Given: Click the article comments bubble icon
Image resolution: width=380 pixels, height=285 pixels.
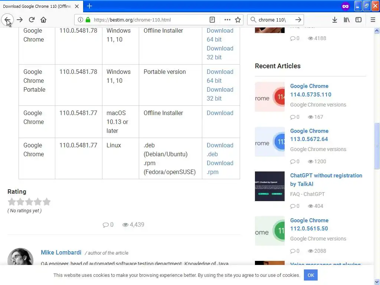Looking at the screenshot, I should click(105, 225).
